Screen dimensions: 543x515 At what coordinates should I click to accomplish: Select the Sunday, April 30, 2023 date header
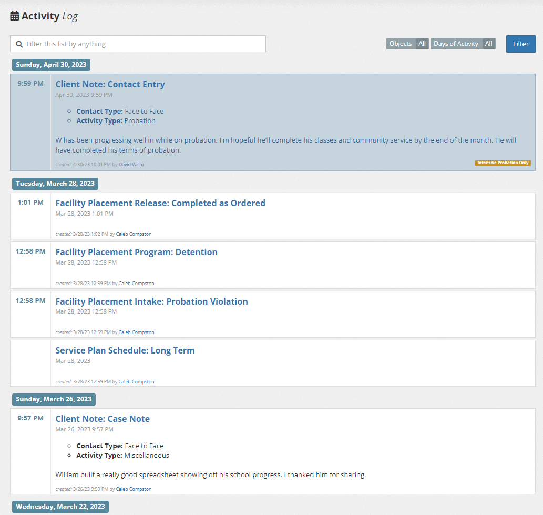point(51,65)
